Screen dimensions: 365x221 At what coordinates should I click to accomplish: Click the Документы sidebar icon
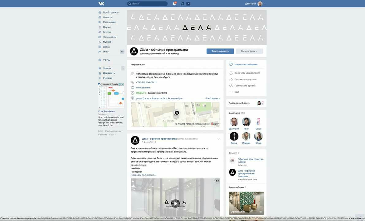point(100,73)
